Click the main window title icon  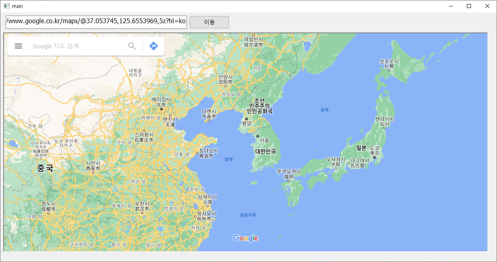click(6, 6)
